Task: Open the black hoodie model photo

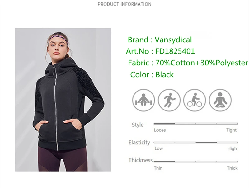Action: (63, 100)
